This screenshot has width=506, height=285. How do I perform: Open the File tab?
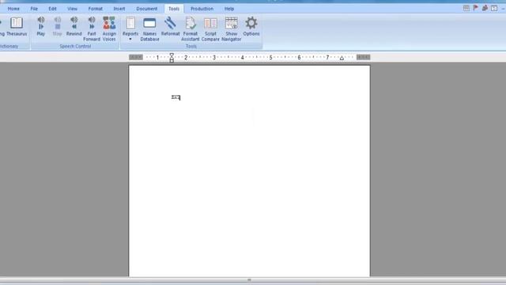34,9
